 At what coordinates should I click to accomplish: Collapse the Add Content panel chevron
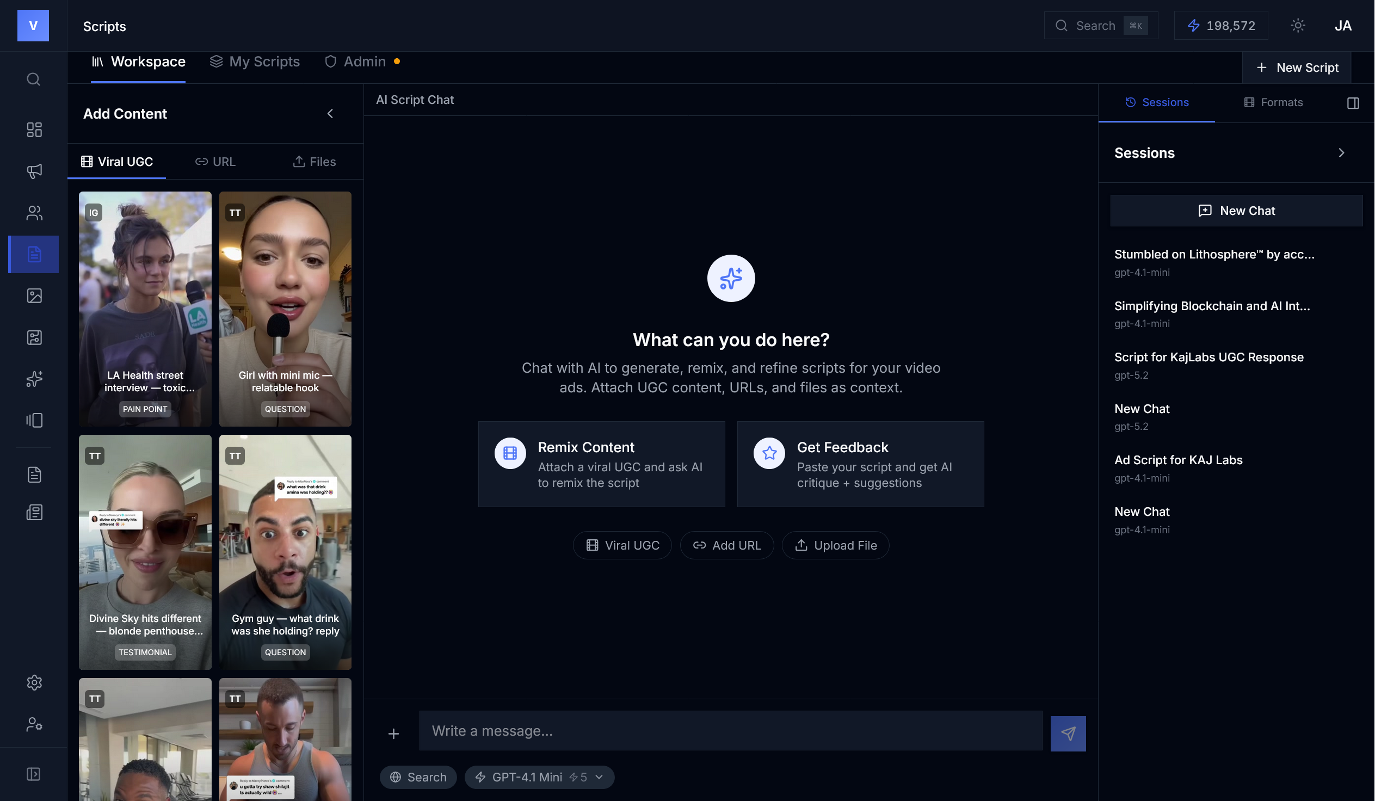330,114
